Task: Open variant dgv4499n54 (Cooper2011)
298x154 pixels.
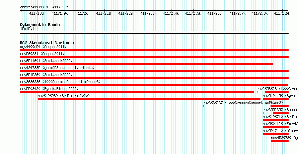Action: tap(43, 47)
